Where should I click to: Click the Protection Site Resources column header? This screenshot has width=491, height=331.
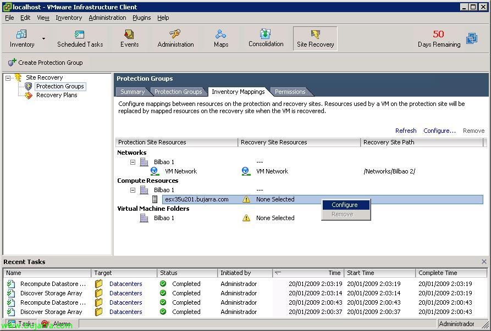[x=176, y=142]
